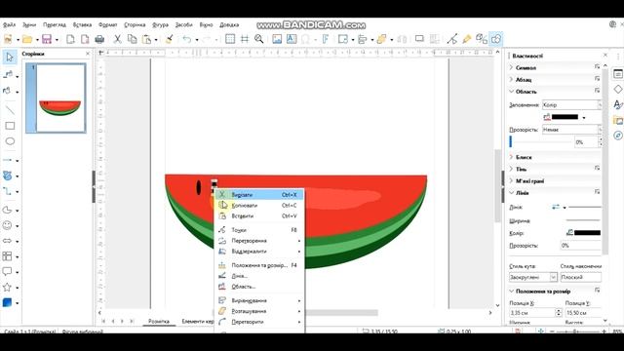Toggle the Show Draw Functions icon
Image resolution: width=624 pixels, height=351 pixels.
pos(496,39)
